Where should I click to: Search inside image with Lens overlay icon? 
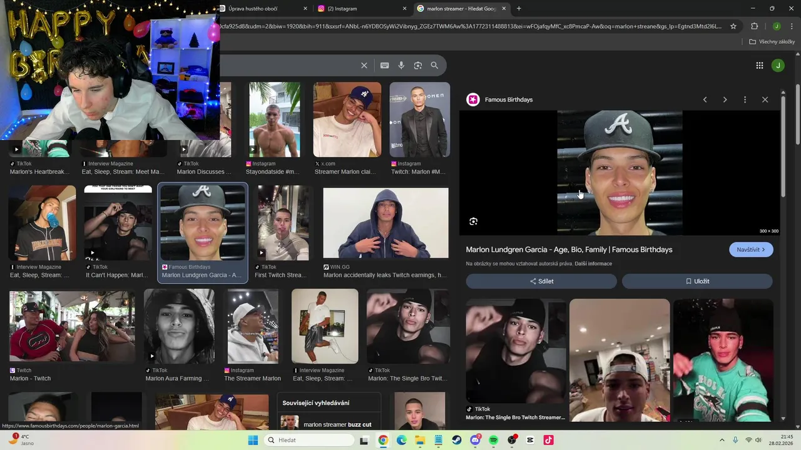tap(474, 221)
